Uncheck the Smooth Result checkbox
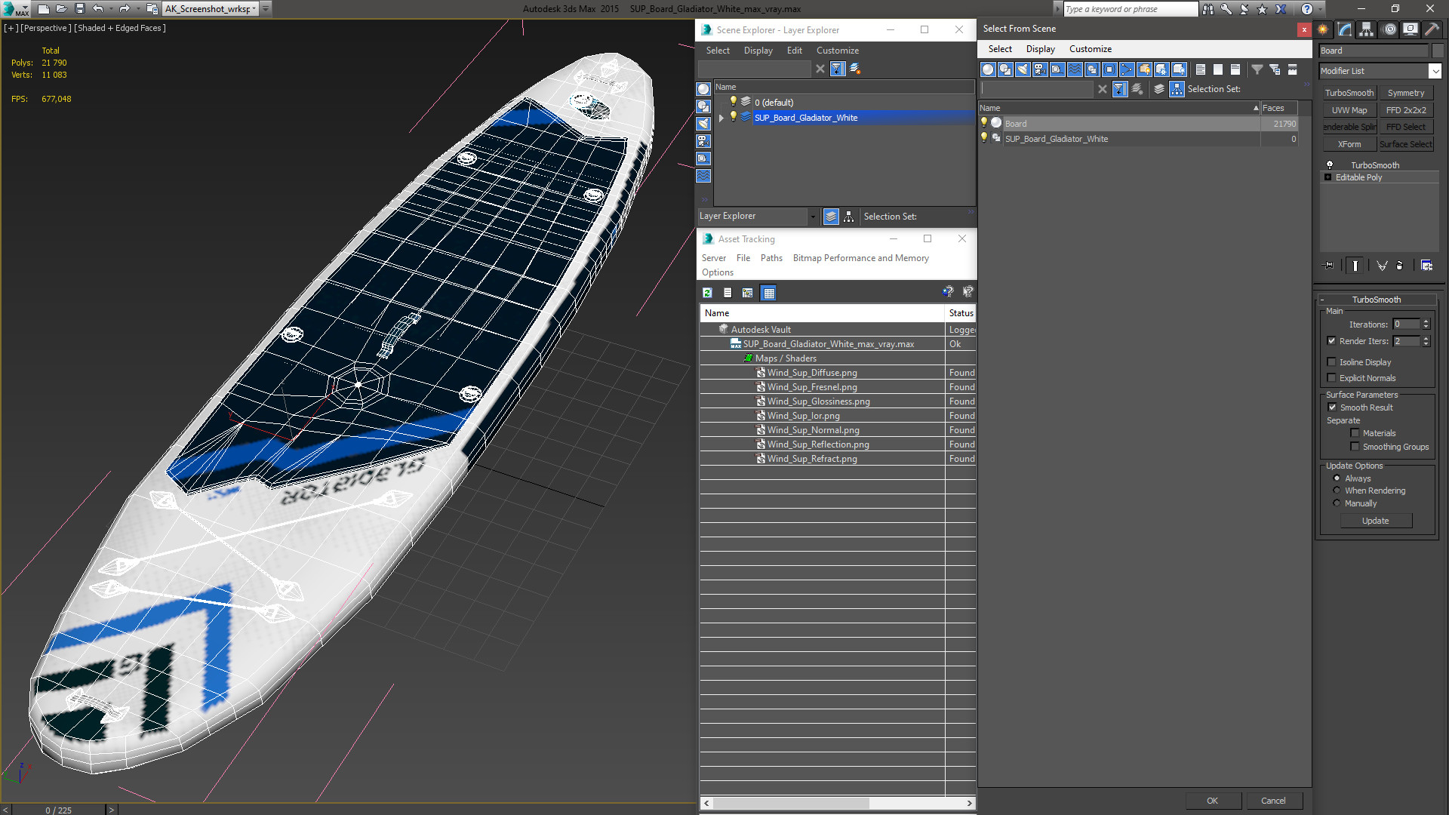The width and height of the screenshot is (1449, 815). pyautogui.click(x=1332, y=407)
